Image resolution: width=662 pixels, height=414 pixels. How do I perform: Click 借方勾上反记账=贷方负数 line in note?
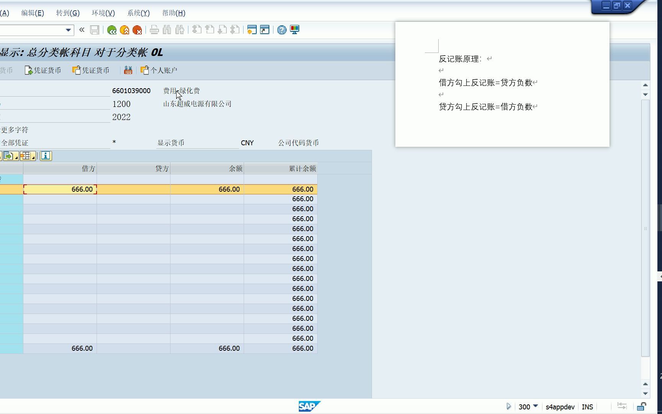point(486,82)
